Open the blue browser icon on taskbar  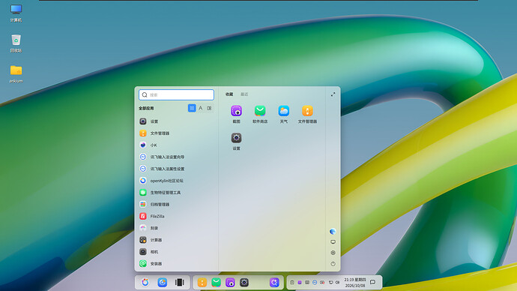(x=163, y=283)
